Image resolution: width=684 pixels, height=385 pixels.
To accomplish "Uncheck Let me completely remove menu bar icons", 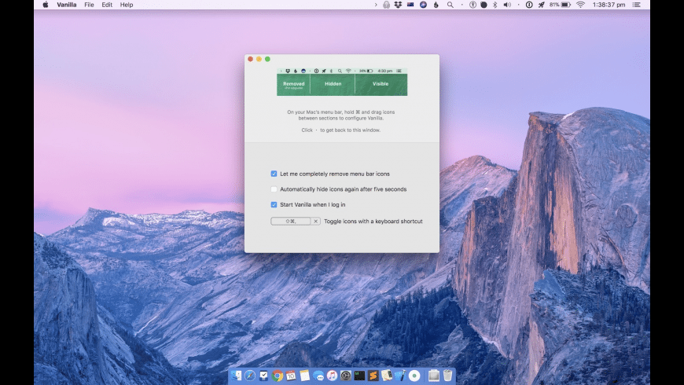I will click(274, 174).
